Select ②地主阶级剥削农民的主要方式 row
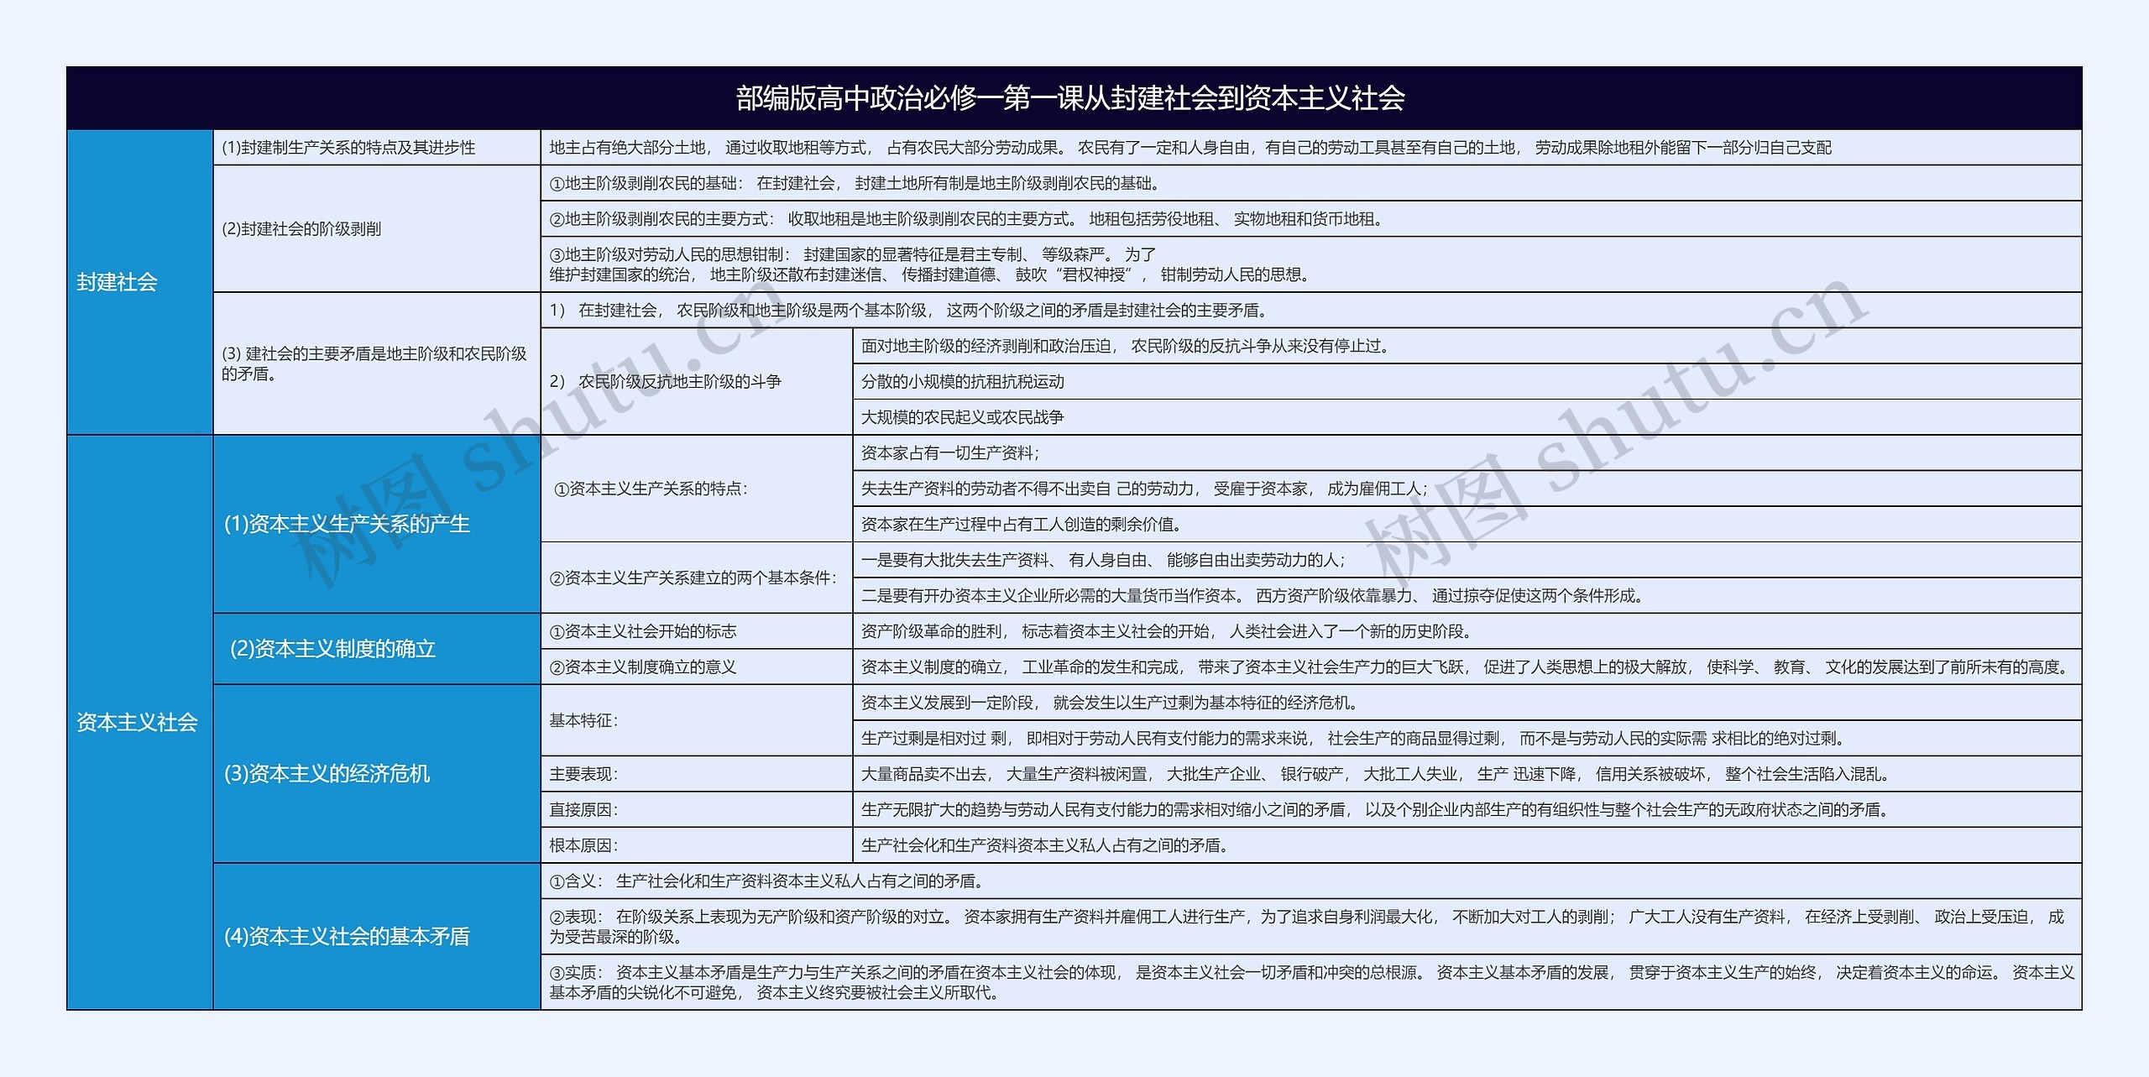The image size is (2149, 1077). tap(1311, 219)
